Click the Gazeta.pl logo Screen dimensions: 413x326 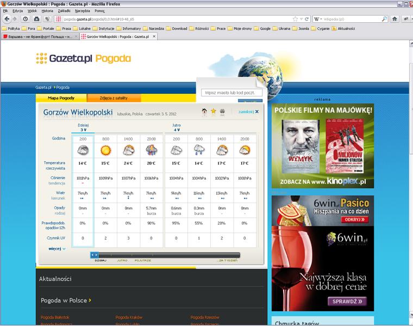(x=64, y=59)
